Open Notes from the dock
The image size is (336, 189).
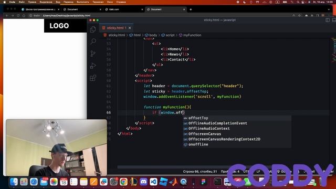click(83, 182)
